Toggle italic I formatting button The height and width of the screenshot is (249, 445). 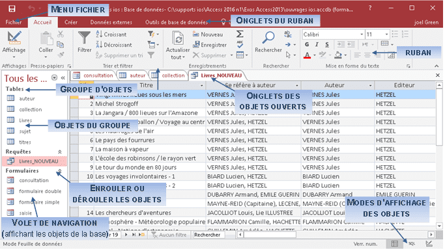pos(317,44)
